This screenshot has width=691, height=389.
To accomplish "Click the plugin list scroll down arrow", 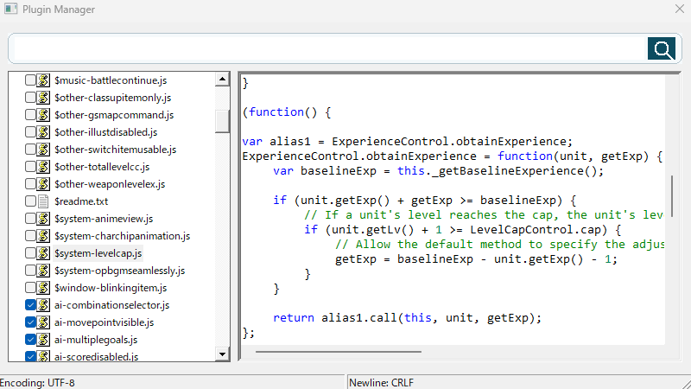I will (222, 354).
